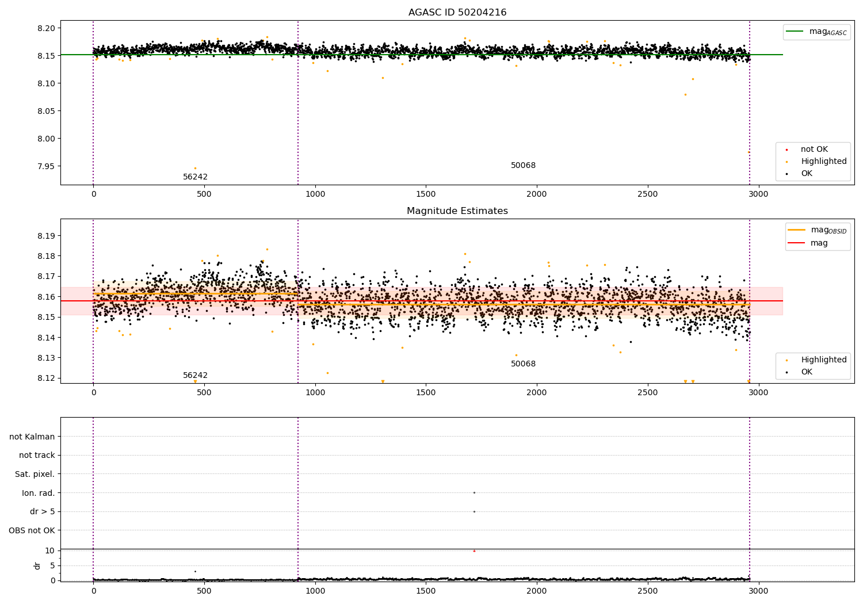Click the '8.12' tick in middle plot

(x=46, y=378)
